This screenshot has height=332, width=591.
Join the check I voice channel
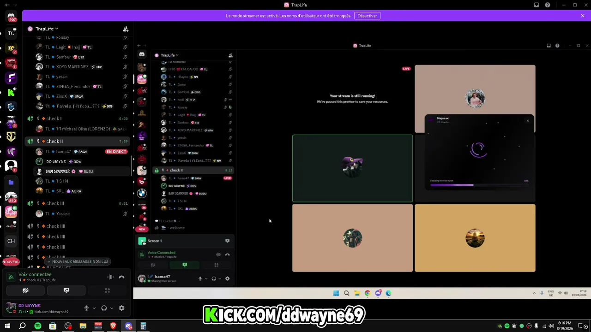pos(78,119)
